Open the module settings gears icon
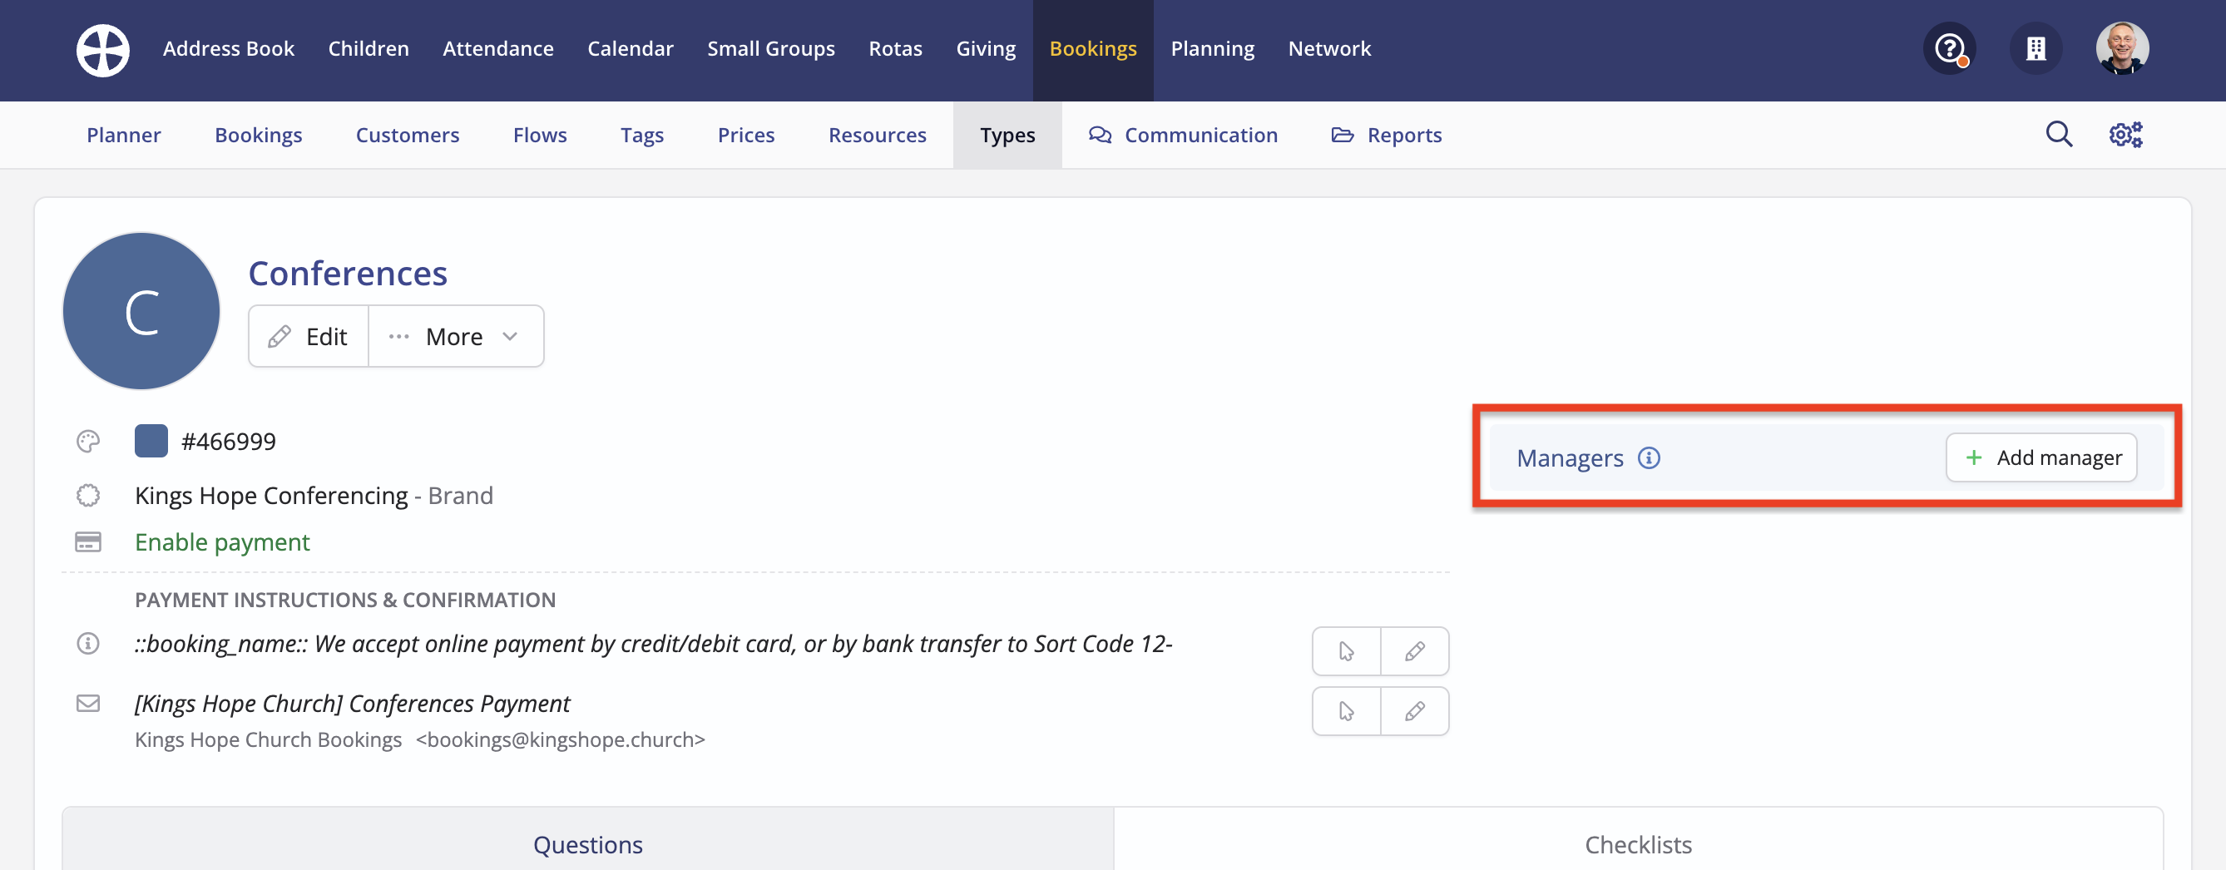 pyautogui.click(x=2125, y=135)
